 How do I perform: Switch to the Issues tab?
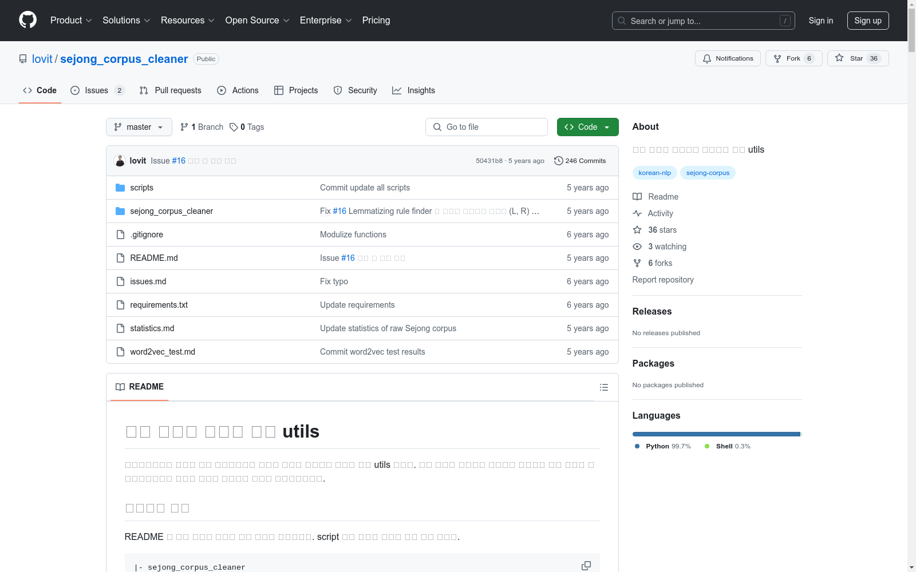(x=97, y=90)
